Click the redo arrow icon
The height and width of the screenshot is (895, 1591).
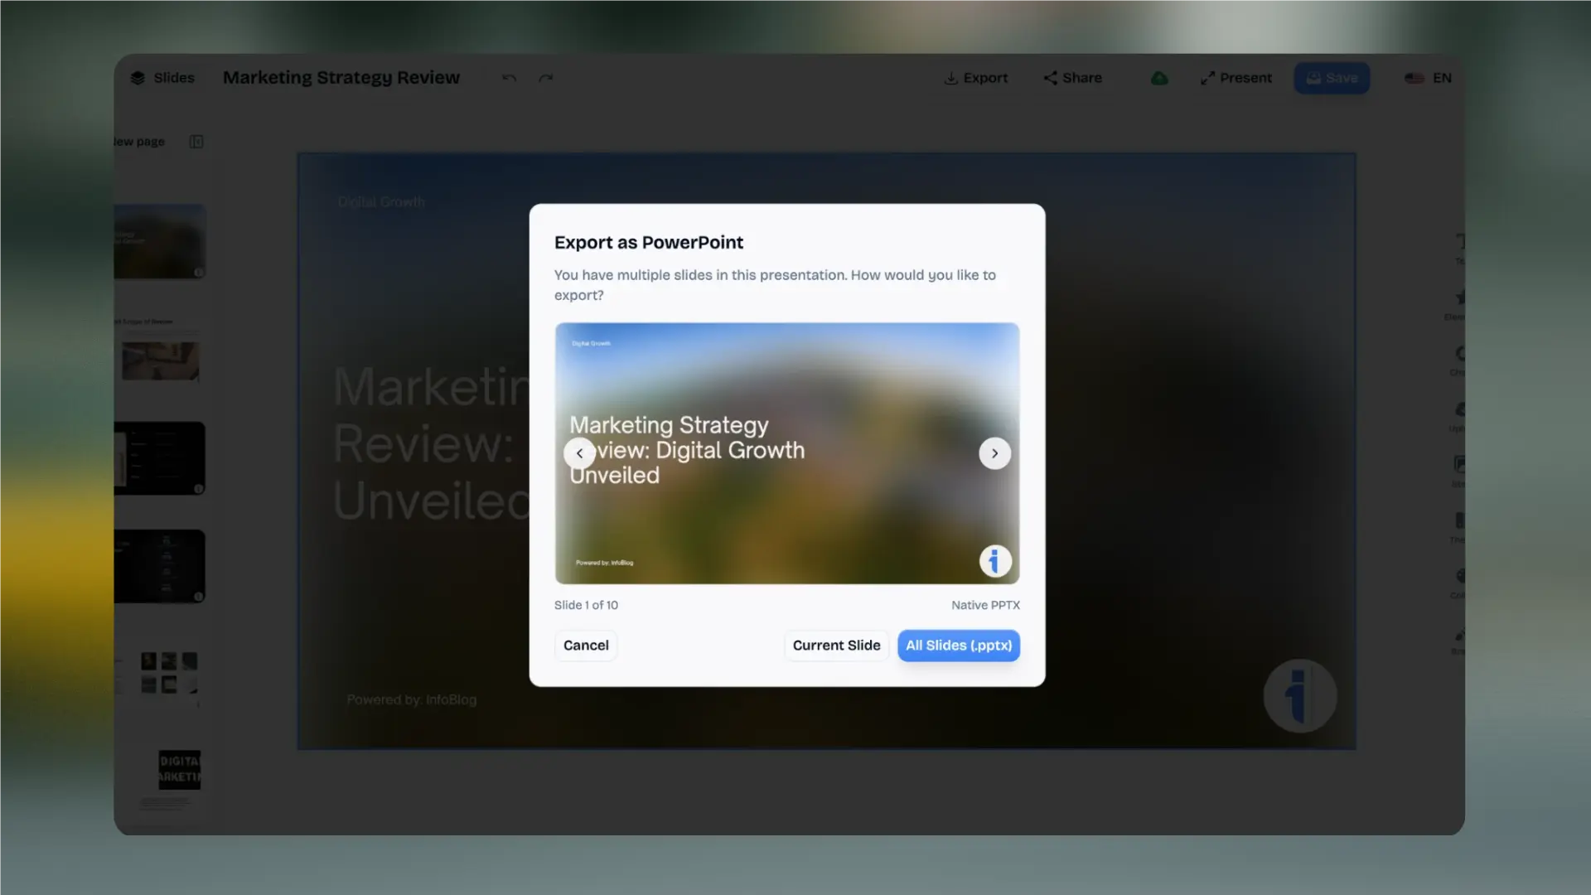click(545, 78)
